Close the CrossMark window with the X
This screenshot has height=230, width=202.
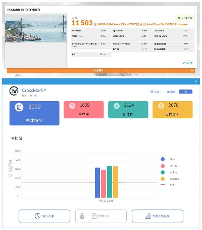point(195,81)
